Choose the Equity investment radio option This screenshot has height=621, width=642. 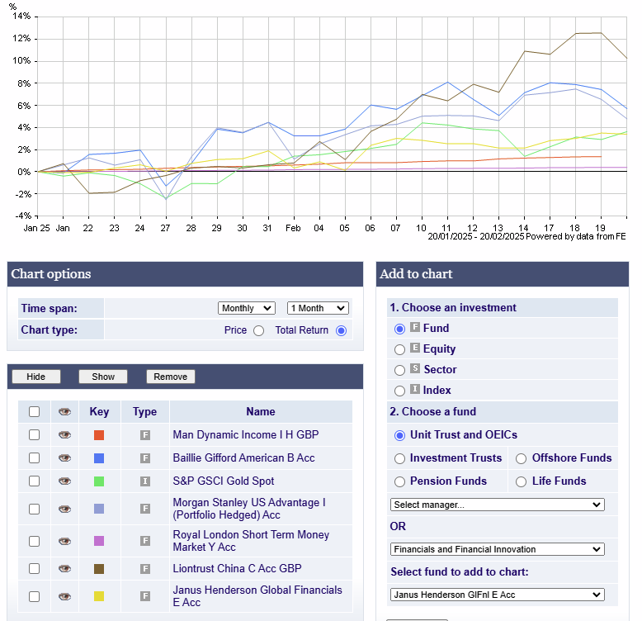pos(400,349)
